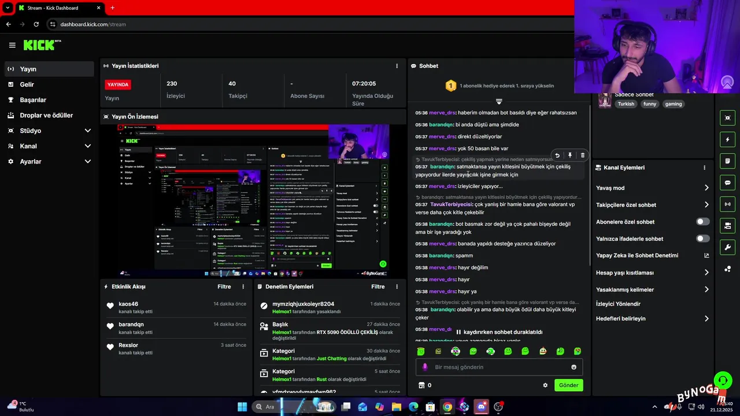Open Yapay Zeka ile Sohbet Denetimi external link
Image resolution: width=740 pixels, height=416 pixels.
pos(706,255)
